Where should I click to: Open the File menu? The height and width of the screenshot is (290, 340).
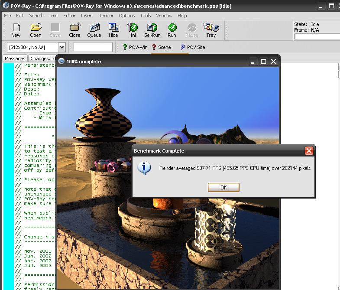tap(7, 16)
